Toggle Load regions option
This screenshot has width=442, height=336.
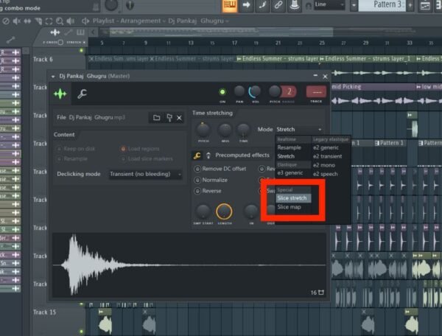[140, 149]
